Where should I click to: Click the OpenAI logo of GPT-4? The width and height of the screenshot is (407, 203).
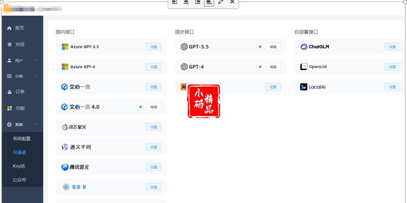(x=184, y=67)
